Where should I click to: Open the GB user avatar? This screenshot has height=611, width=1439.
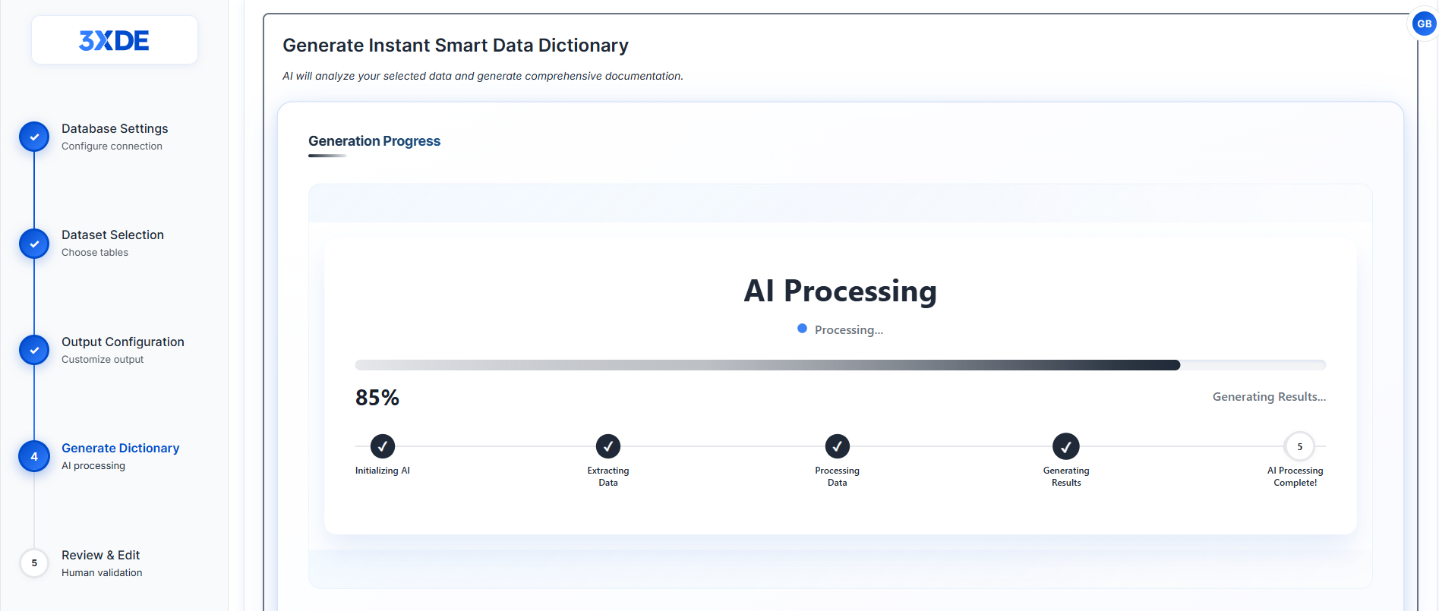pos(1424,24)
